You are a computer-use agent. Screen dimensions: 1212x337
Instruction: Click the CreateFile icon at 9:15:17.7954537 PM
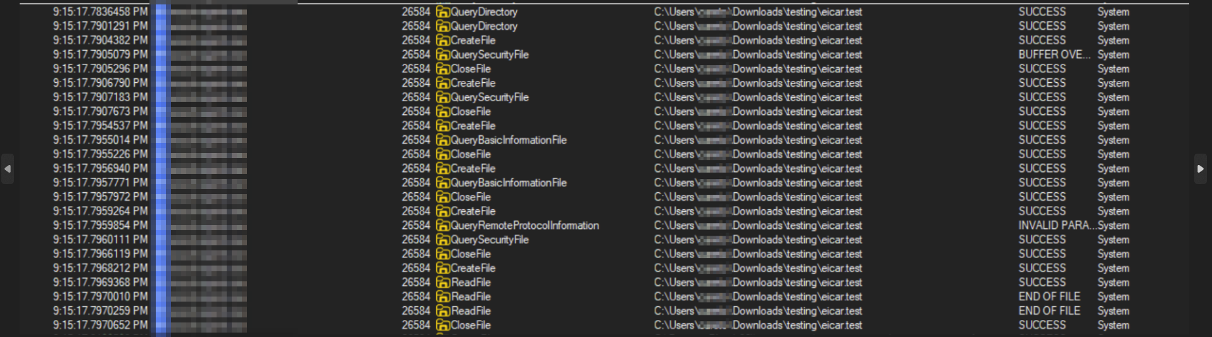pos(443,126)
